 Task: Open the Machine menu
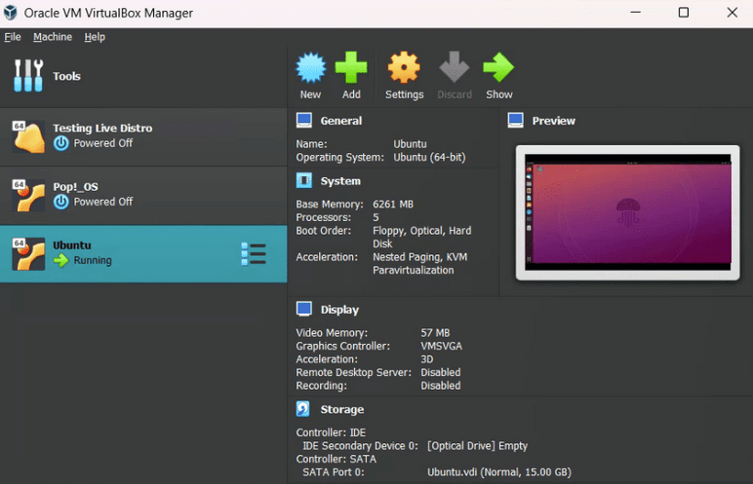click(x=53, y=37)
